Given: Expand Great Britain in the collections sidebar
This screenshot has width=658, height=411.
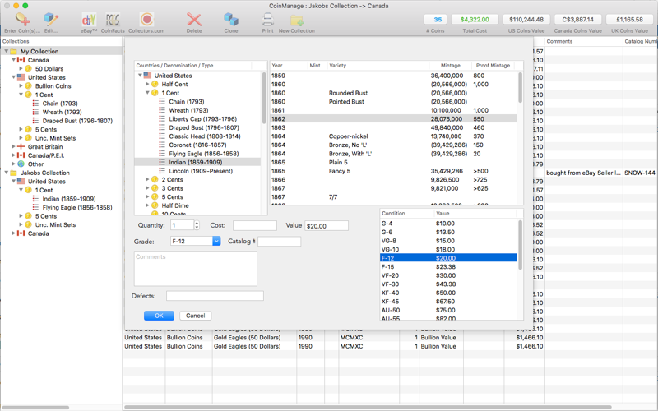Looking at the screenshot, I should click(x=13, y=147).
